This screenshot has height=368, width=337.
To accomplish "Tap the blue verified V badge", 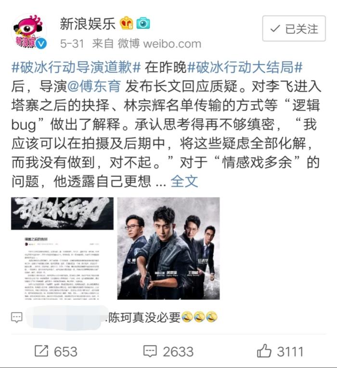I will point(41,44).
